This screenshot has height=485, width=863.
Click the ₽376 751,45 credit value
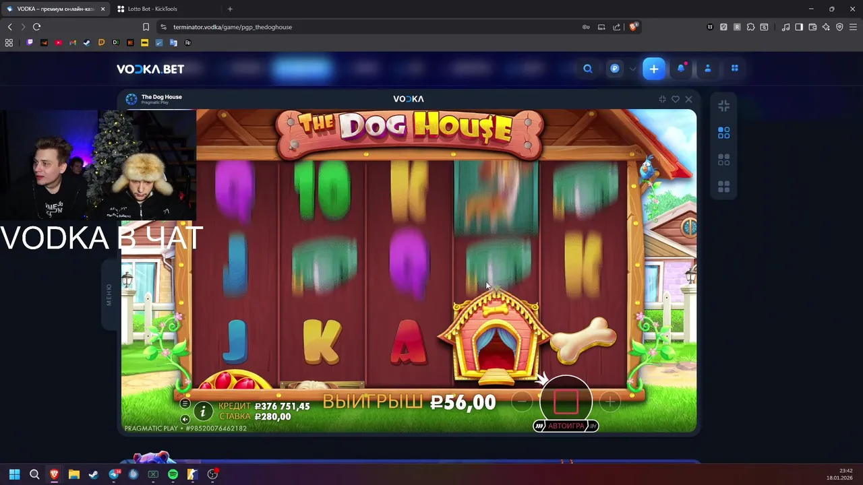(x=282, y=406)
